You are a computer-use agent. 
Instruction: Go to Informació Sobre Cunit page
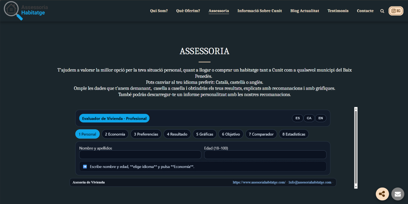[259, 11]
